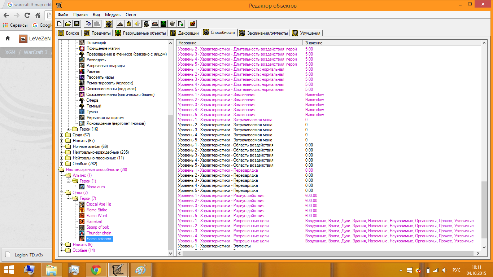493x277 pixels.
Task: Expand the Нейтрально-пассивные (11) folder
Action: tap(62, 158)
